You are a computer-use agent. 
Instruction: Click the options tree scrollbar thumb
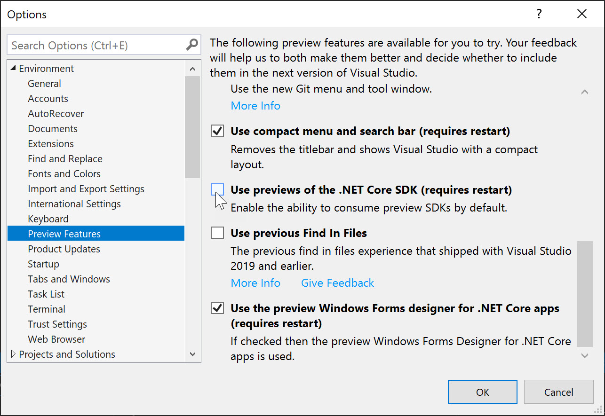[x=192, y=127]
